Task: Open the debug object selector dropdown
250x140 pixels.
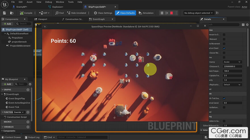Action: [199, 13]
